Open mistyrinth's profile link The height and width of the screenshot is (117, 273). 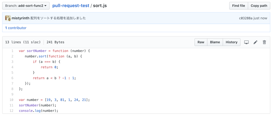coord(21,18)
